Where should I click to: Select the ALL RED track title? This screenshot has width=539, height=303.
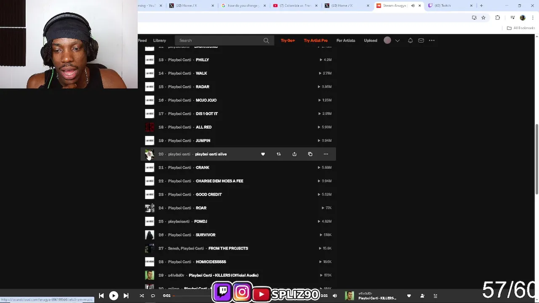pos(204,127)
